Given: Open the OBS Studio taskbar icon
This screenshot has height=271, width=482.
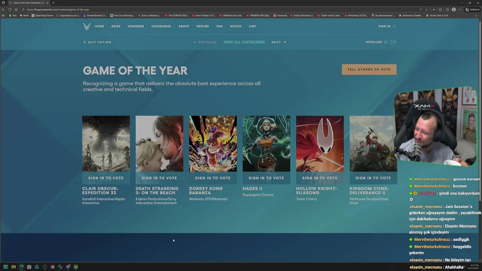Looking at the screenshot, I should click(45, 267).
